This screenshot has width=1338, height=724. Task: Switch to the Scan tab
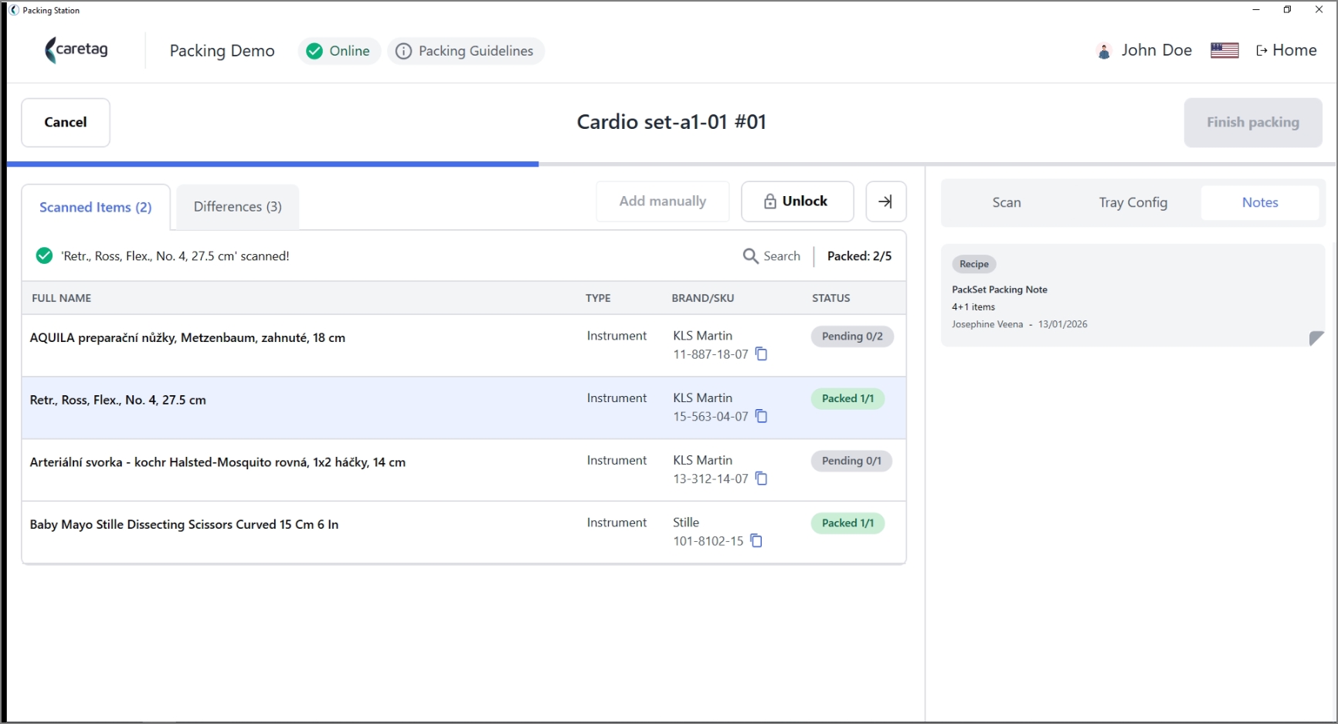1007,202
